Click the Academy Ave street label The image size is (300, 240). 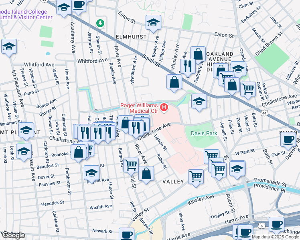(73, 38)
